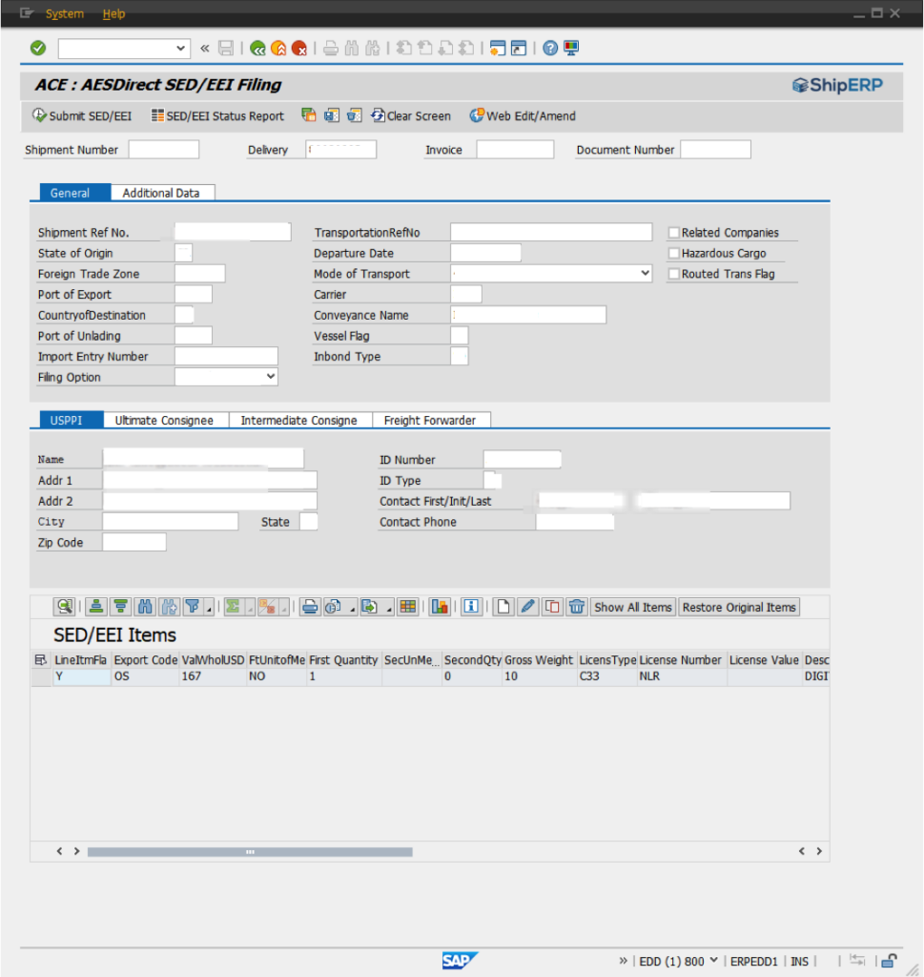Screen dimensions: 924x977
Task: Click the Print icon in the items toolbar
Action: (x=310, y=607)
